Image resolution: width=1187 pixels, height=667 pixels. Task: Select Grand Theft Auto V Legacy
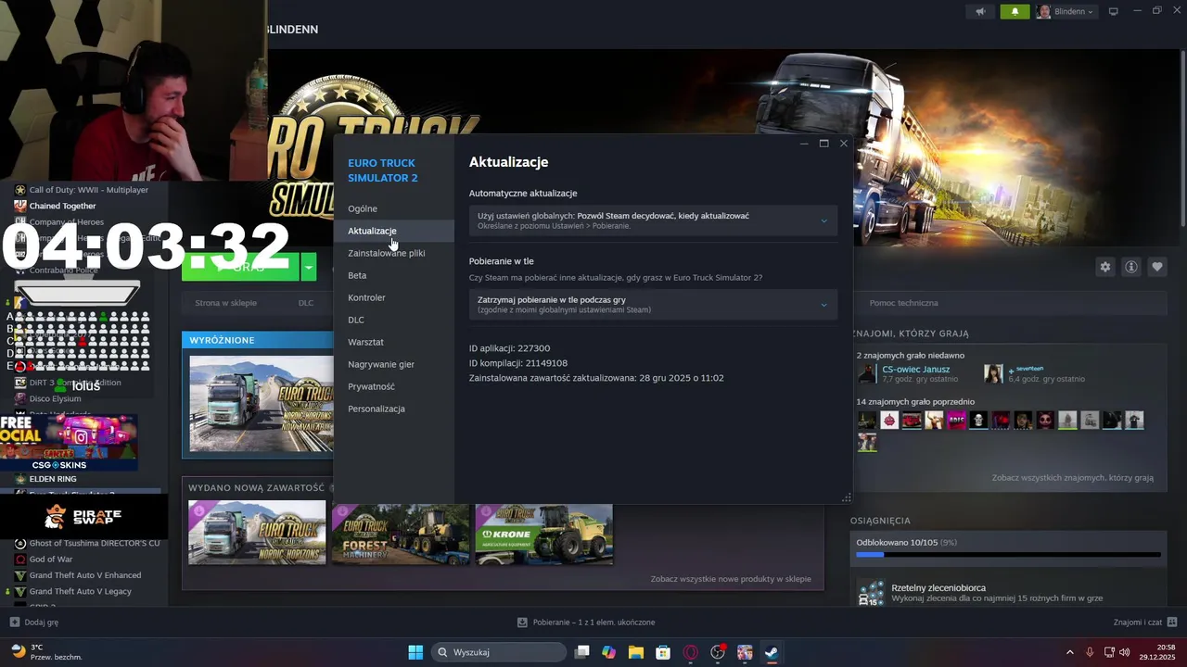point(80,591)
